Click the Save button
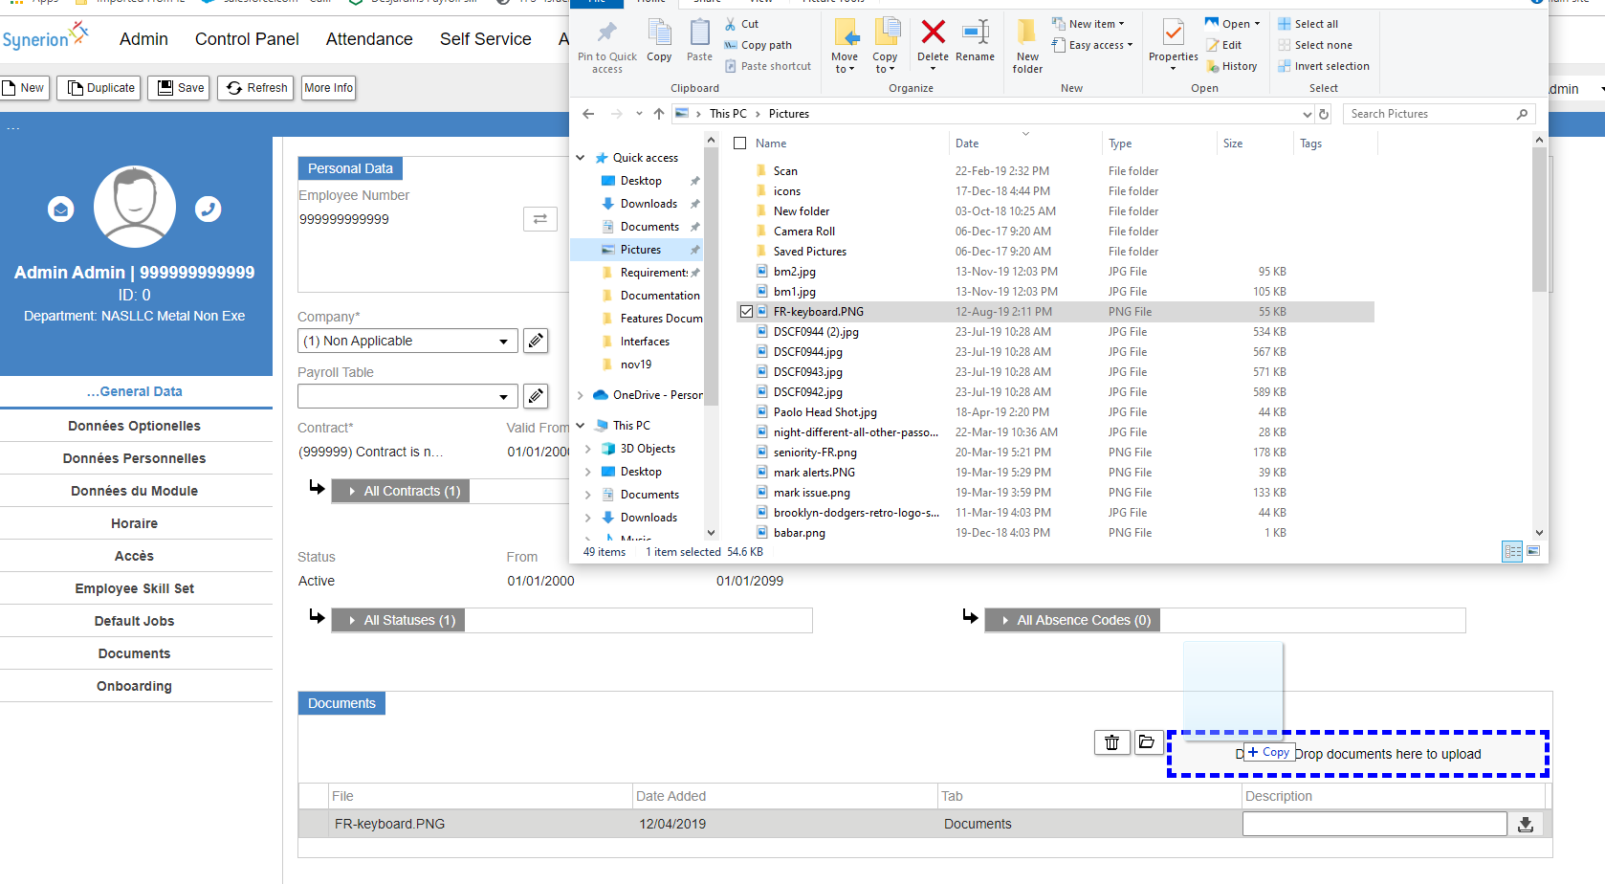The image size is (1605, 884). (x=179, y=88)
